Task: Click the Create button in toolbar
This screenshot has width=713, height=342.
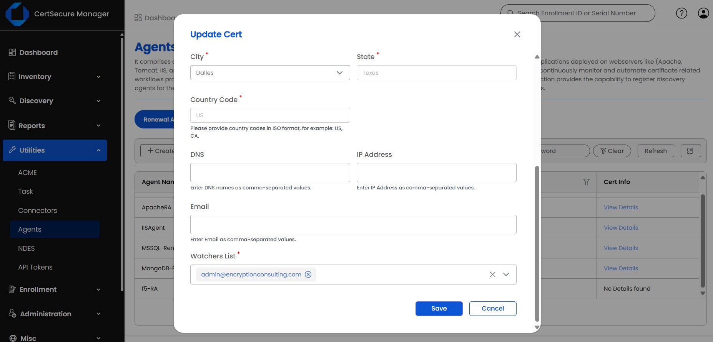Action: (158, 151)
